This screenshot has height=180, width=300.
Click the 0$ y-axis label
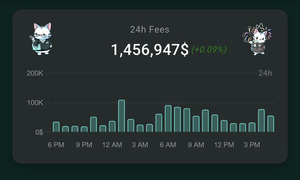39,132
